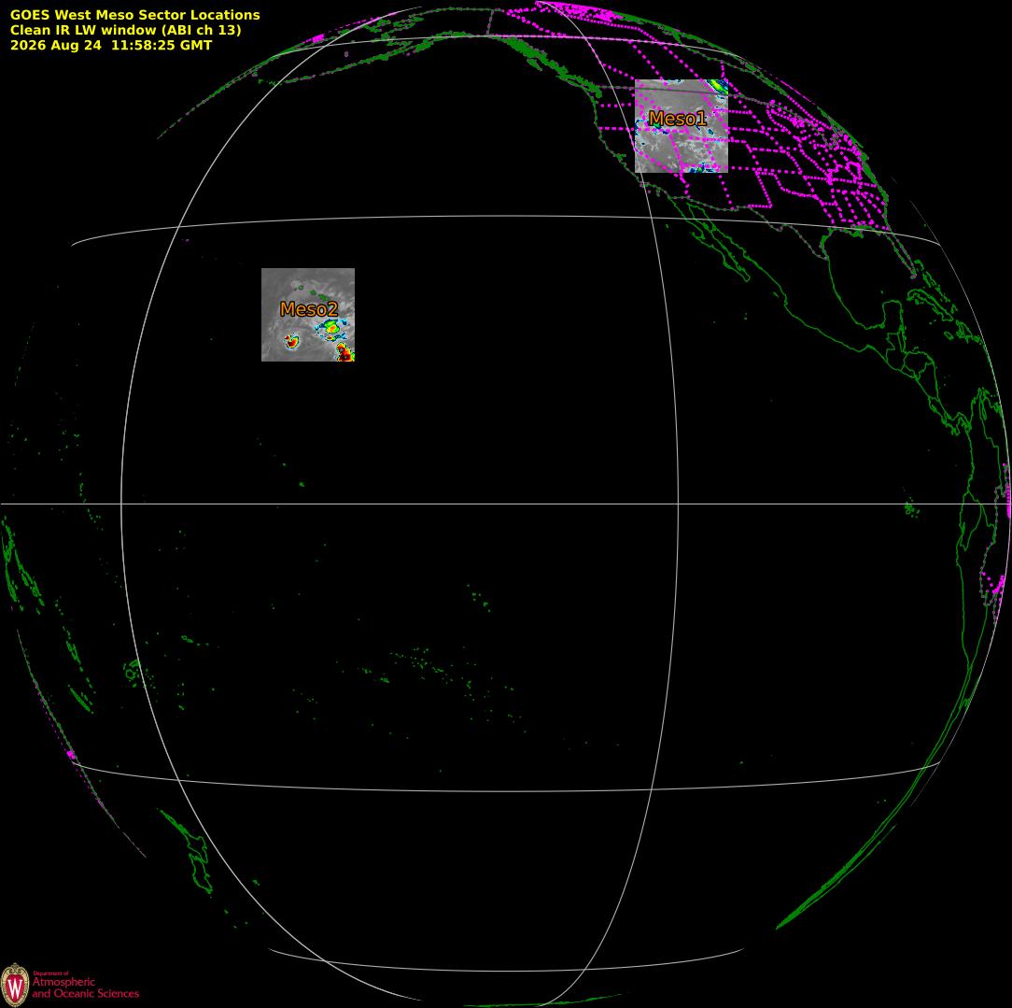This screenshot has width=1012, height=1008.
Task: Click the Galapagos islands outline near equator
Action: (x=910, y=509)
